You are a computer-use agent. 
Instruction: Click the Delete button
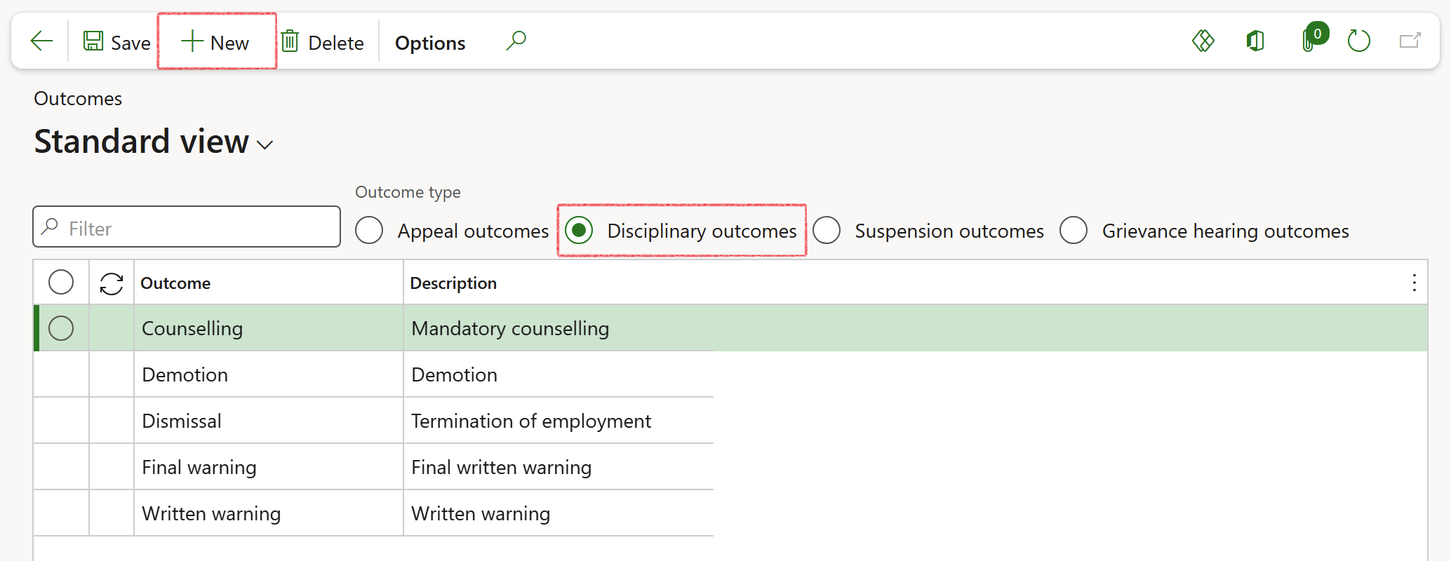point(323,43)
